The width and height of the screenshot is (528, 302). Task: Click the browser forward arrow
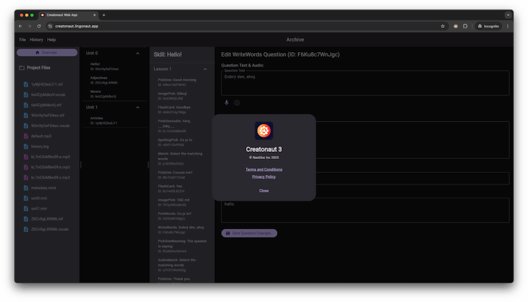click(29, 26)
